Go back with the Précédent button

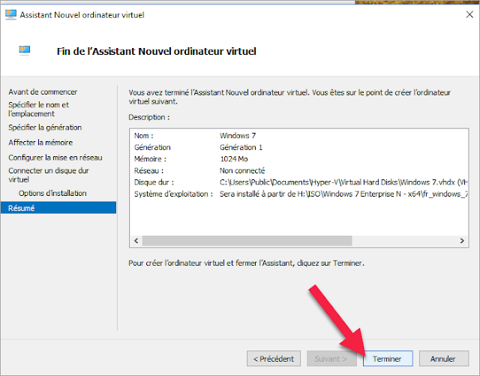tap(274, 359)
